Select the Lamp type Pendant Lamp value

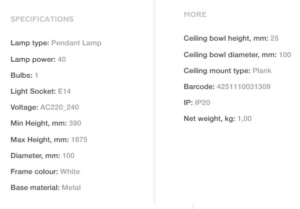(76, 43)
